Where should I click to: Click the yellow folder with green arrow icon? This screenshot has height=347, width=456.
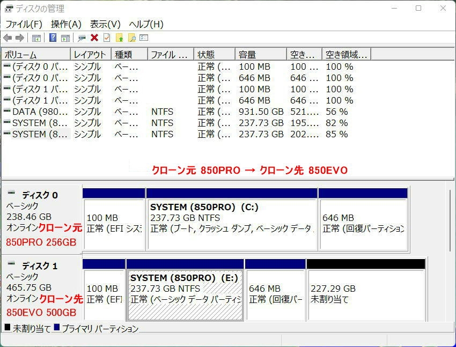click(120, 38)
